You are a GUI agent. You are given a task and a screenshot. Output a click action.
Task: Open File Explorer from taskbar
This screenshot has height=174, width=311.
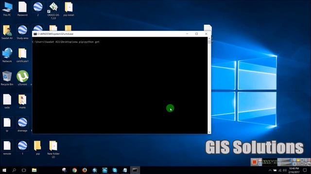tap(34, 170)
